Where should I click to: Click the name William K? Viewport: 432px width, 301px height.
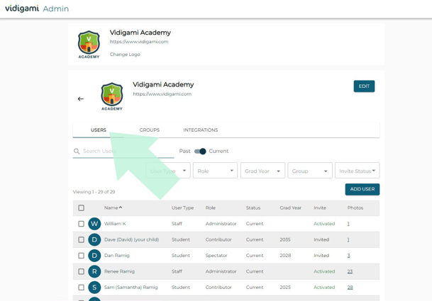pos(115,224)
